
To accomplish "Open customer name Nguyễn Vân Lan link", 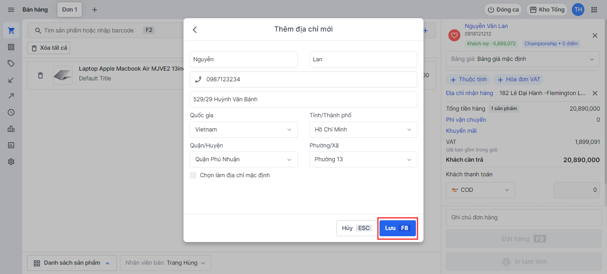I will coord(486,26).
